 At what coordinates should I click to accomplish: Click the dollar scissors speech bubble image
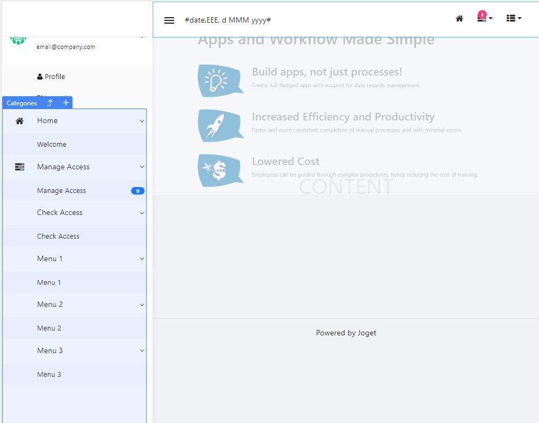[220, 170]
